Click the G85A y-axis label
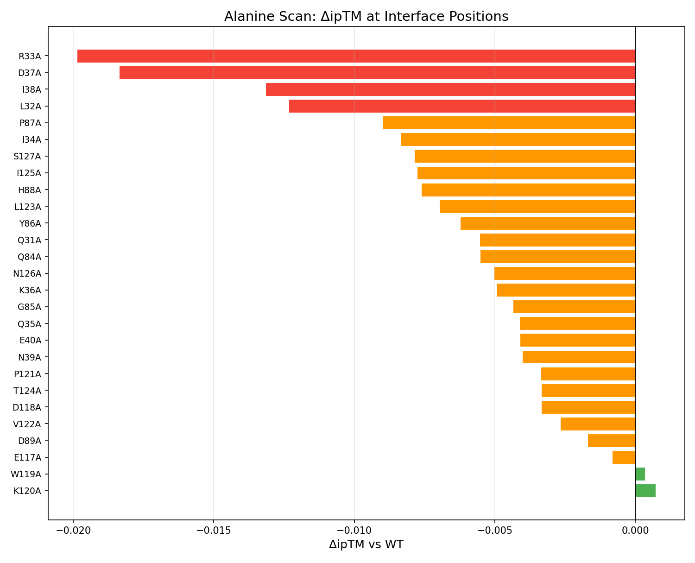The width and height of the screenshot is (695, 563). point(30,307)
